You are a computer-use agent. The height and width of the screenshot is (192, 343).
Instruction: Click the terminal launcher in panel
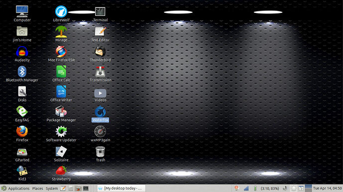click(x=86, y=189)
